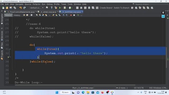The width and height of the screenshot is (169, 95).
Task: Open the Windows Start menu
Action: coord(57,92)
